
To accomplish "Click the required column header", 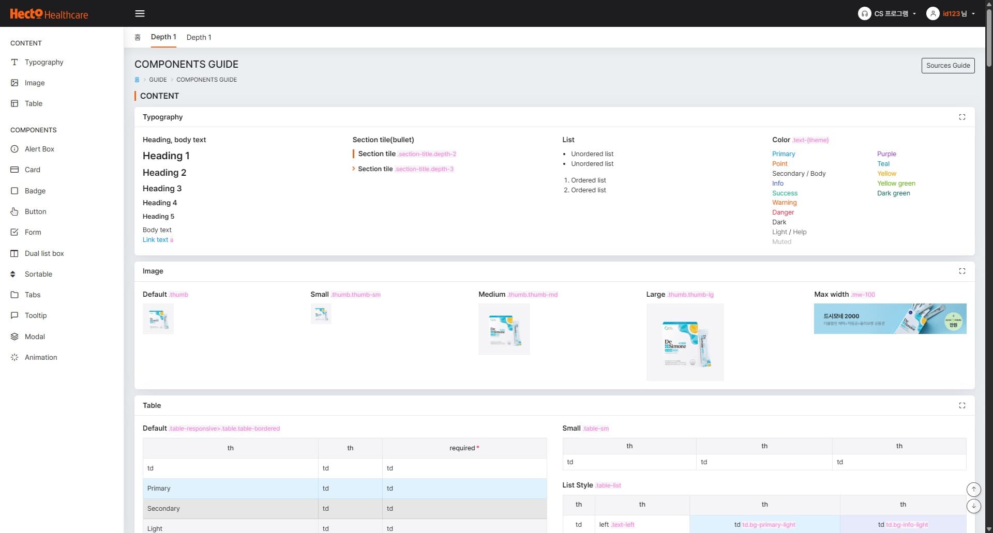I will point(464,448).
